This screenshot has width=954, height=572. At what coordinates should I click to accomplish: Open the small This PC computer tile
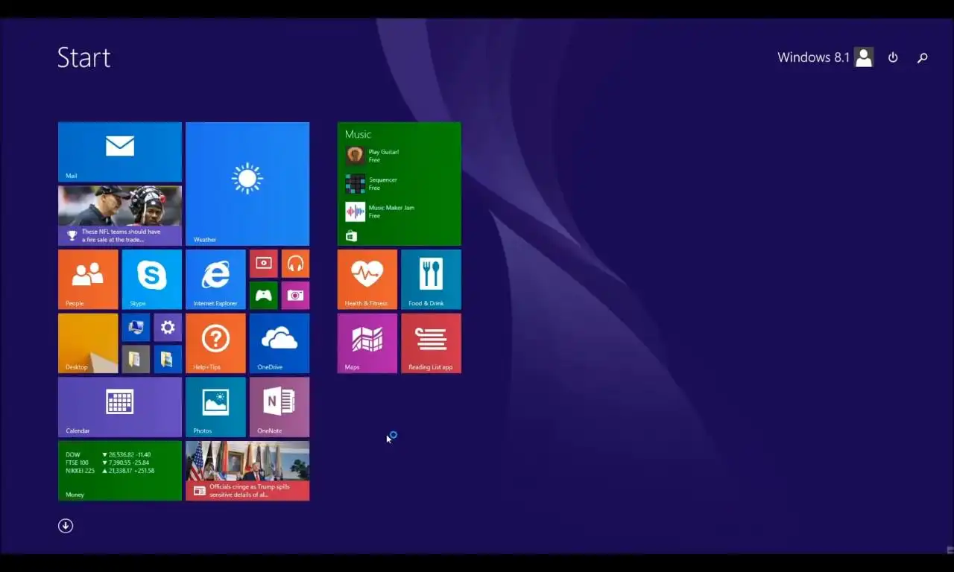(136, 327)
